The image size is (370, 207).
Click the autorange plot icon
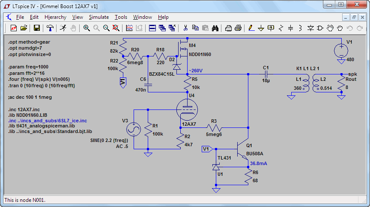click(139, 28)
